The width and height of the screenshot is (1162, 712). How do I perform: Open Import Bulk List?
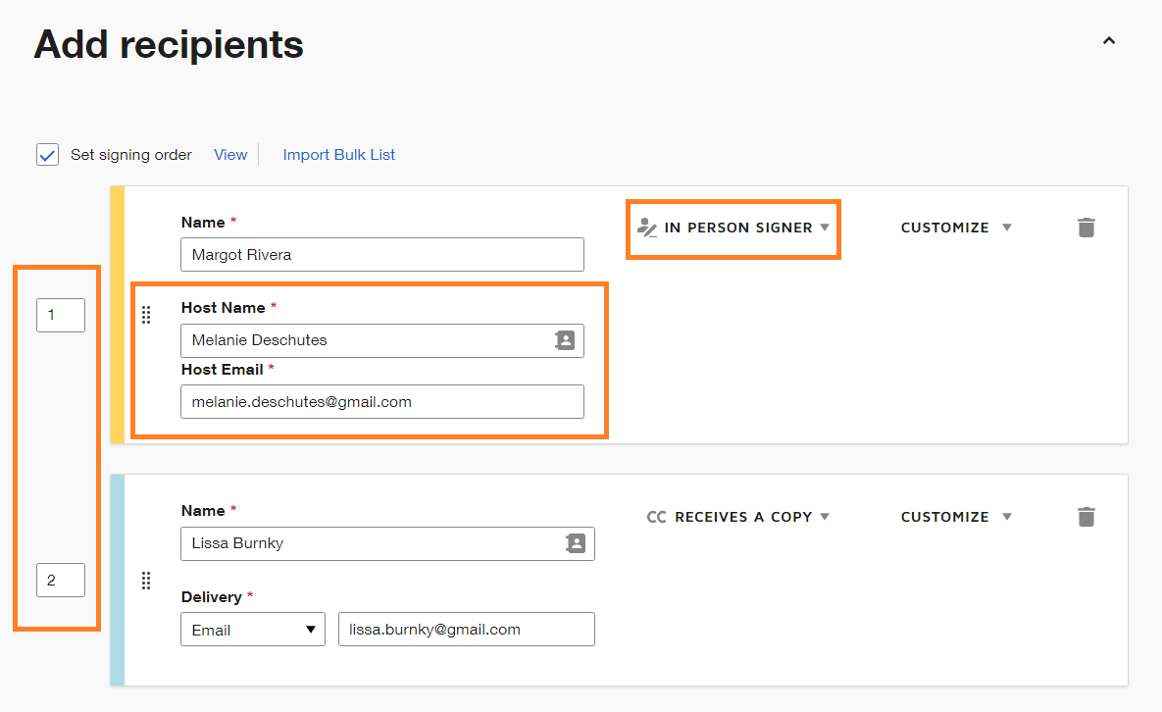tap(338, 154)
